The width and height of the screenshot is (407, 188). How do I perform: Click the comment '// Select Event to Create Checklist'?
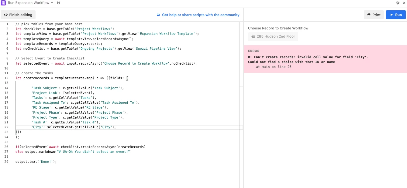pos(50,58)
